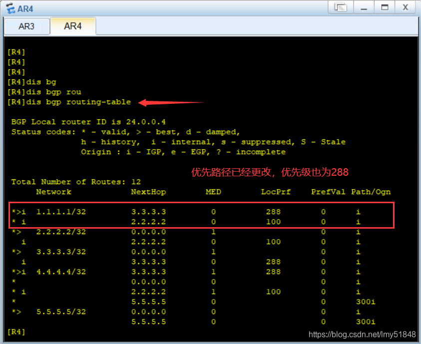Click the 'dis bgp routing-table' command line
Viewport: 421px width, 344px height.
point(69,102)
